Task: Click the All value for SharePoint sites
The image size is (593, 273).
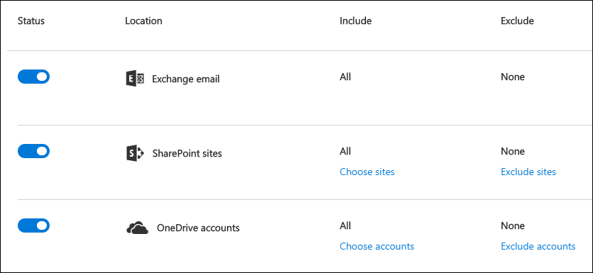Action: coord(345,151)
